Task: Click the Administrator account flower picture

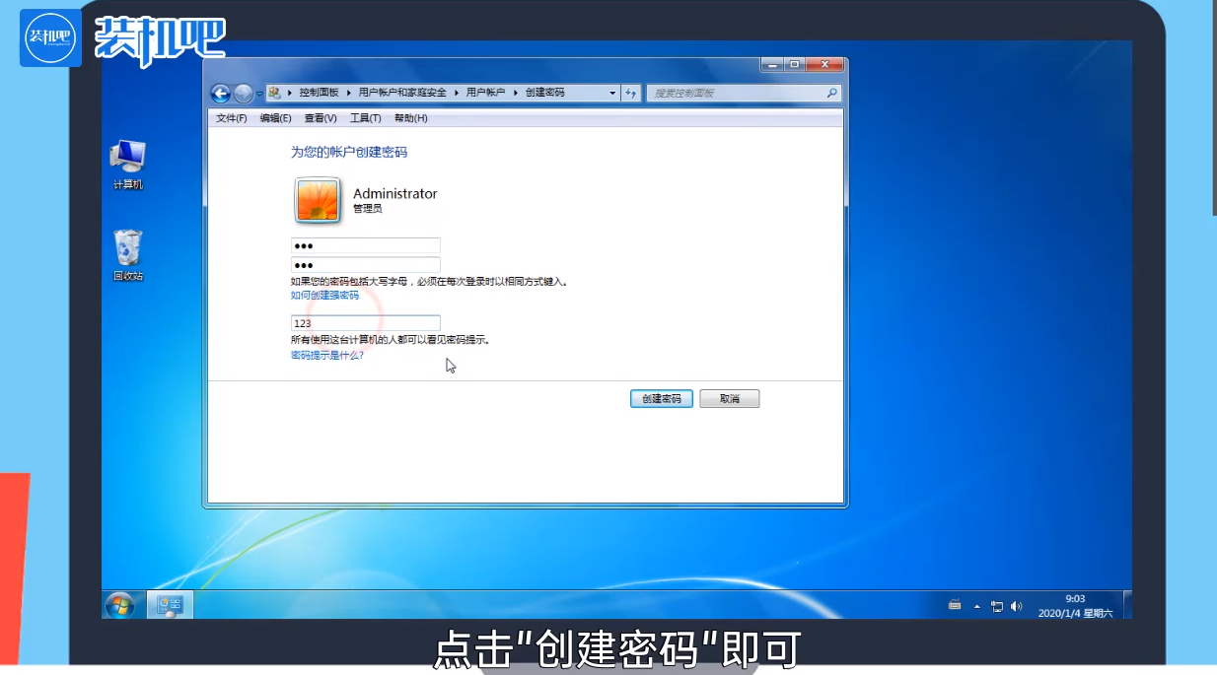Action: pyautogui.click(x=318, y=200)
